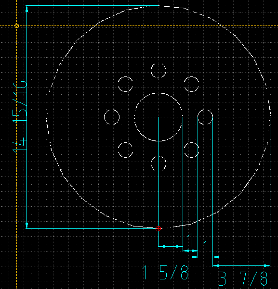The image size is (278, 289).
Task: Select the rightmost bolt hole with dimension lines
Action: tap(205, 117)
